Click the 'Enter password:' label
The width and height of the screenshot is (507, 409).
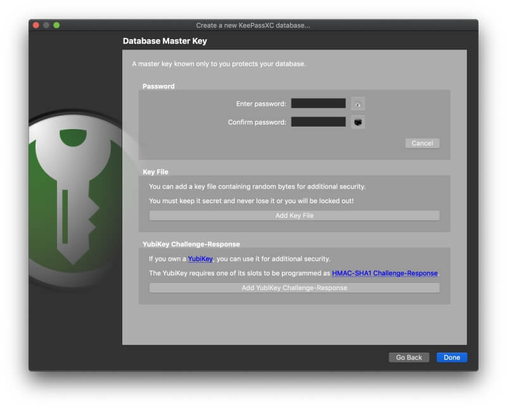pos(261,104)
